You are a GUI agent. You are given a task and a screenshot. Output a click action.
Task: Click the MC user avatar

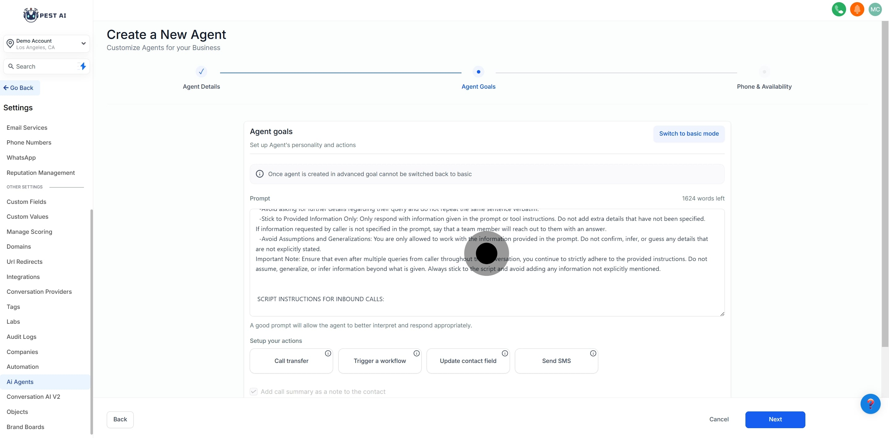(875, 9)
